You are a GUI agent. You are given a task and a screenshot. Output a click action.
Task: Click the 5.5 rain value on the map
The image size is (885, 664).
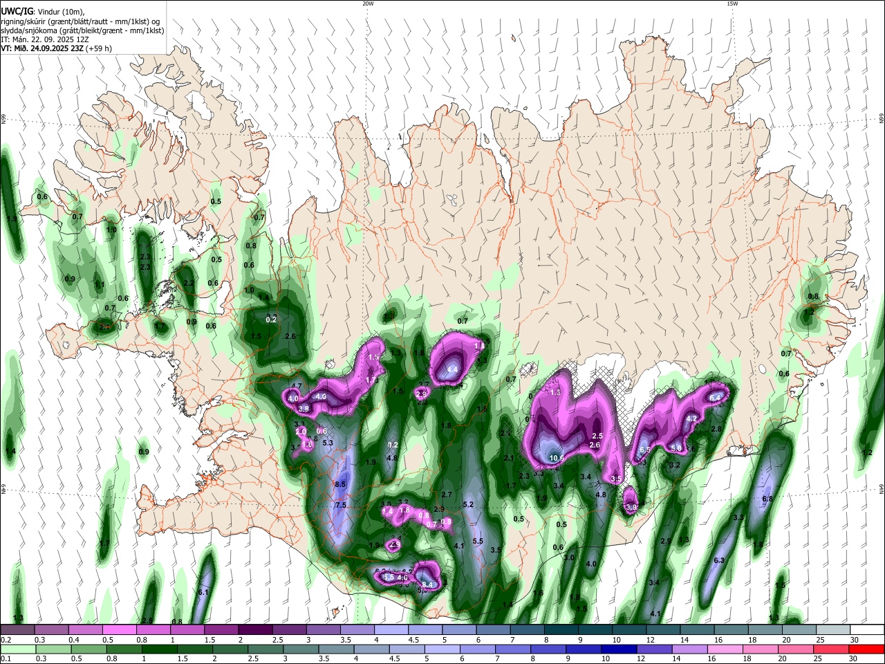pyautogui.click(x=477, y=542)
